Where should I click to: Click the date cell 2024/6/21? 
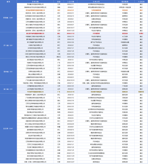click(70, 71)
